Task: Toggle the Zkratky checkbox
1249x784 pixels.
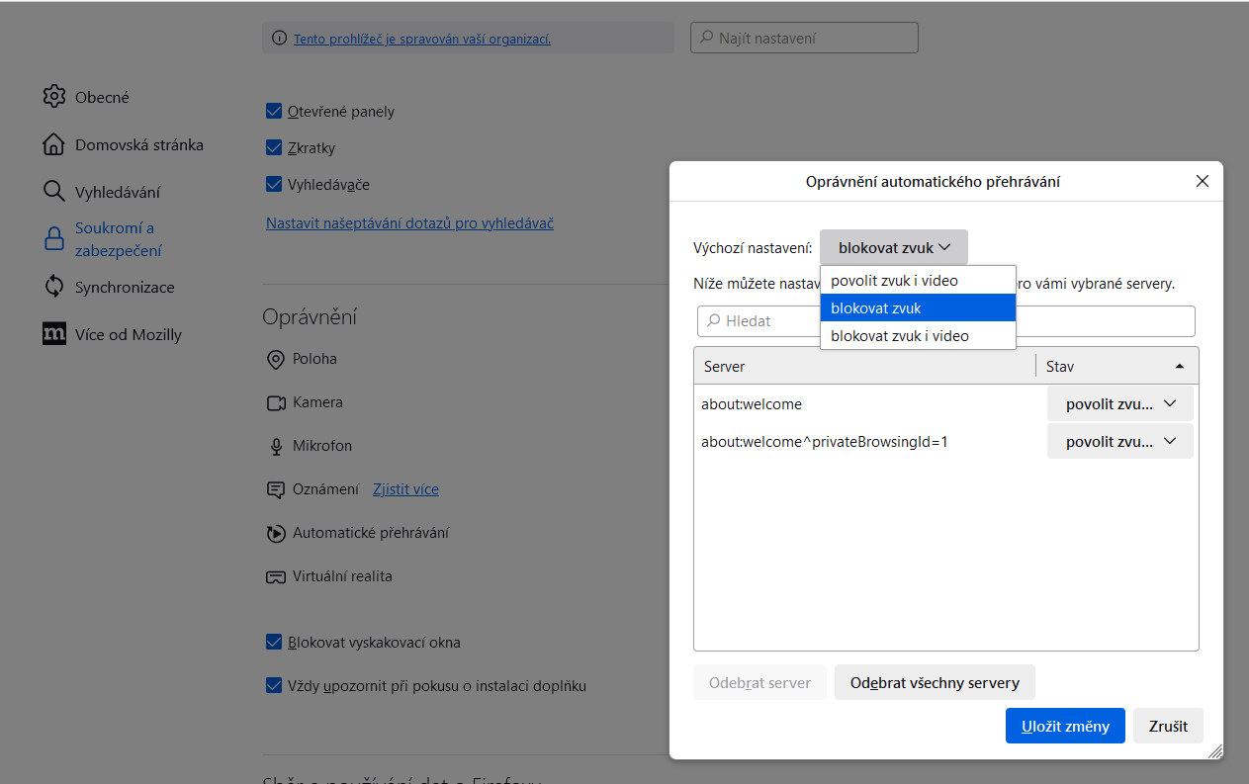Action: [275, 148]
